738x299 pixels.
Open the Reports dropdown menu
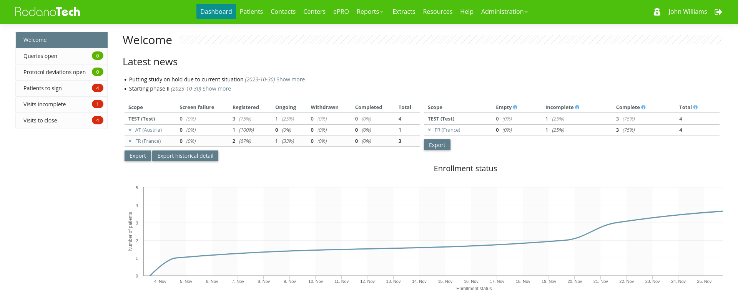pos(370,12)
